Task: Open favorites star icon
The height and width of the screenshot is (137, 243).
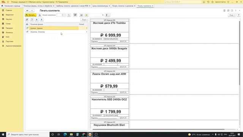Action: point(213,2)
